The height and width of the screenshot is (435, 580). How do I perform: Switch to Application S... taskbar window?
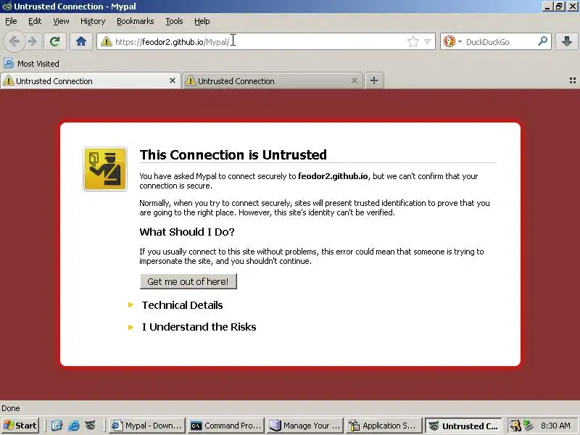[384, 426]
